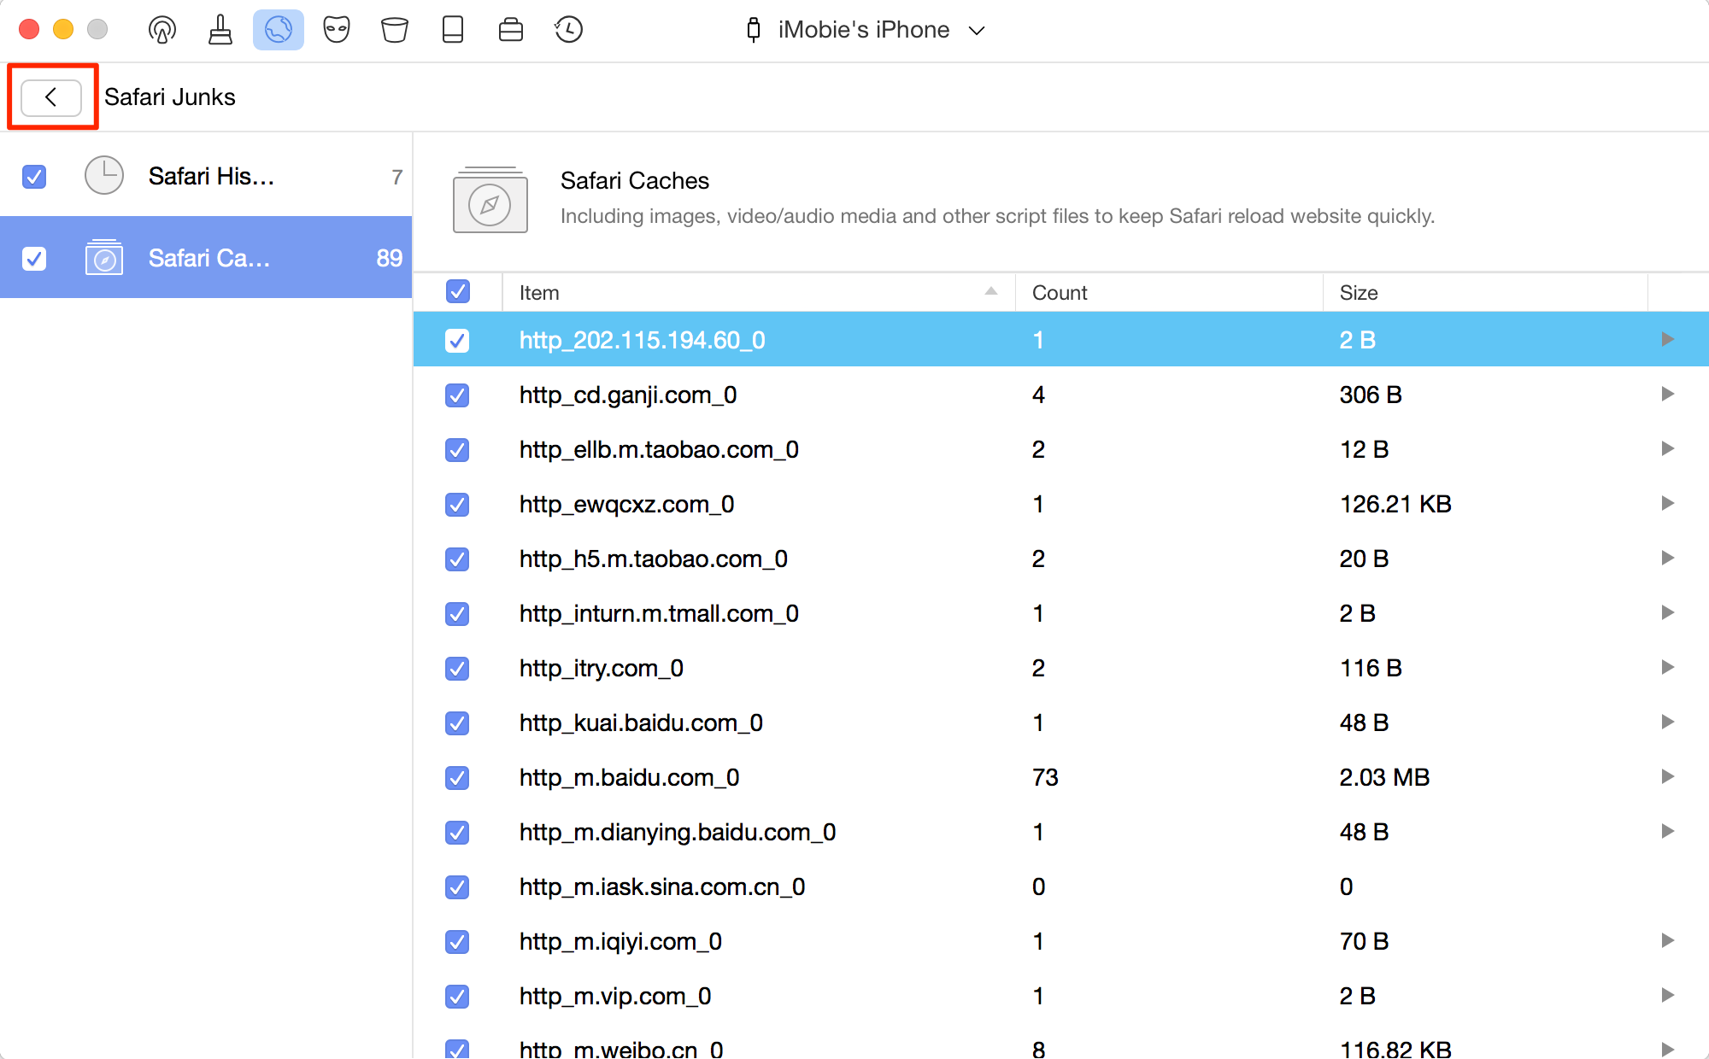Click size value 2.03 MB
The height and width of the screenshot is (1059, 1709).
point(1384,778)
